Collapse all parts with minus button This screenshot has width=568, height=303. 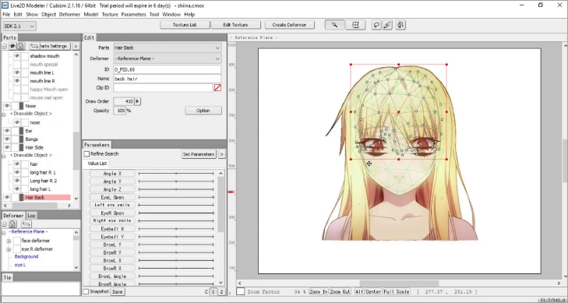point(5,46)
